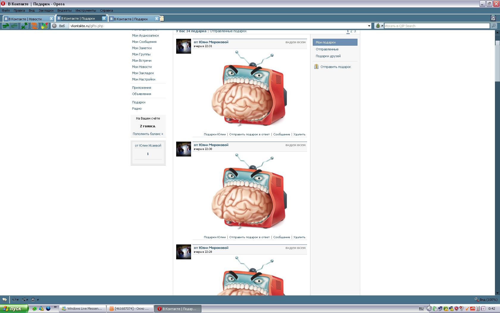Switch to Windows Live Messenger taskbar button
The width and height of the screenshot is (500, 313).
click(x=83, y=309)
